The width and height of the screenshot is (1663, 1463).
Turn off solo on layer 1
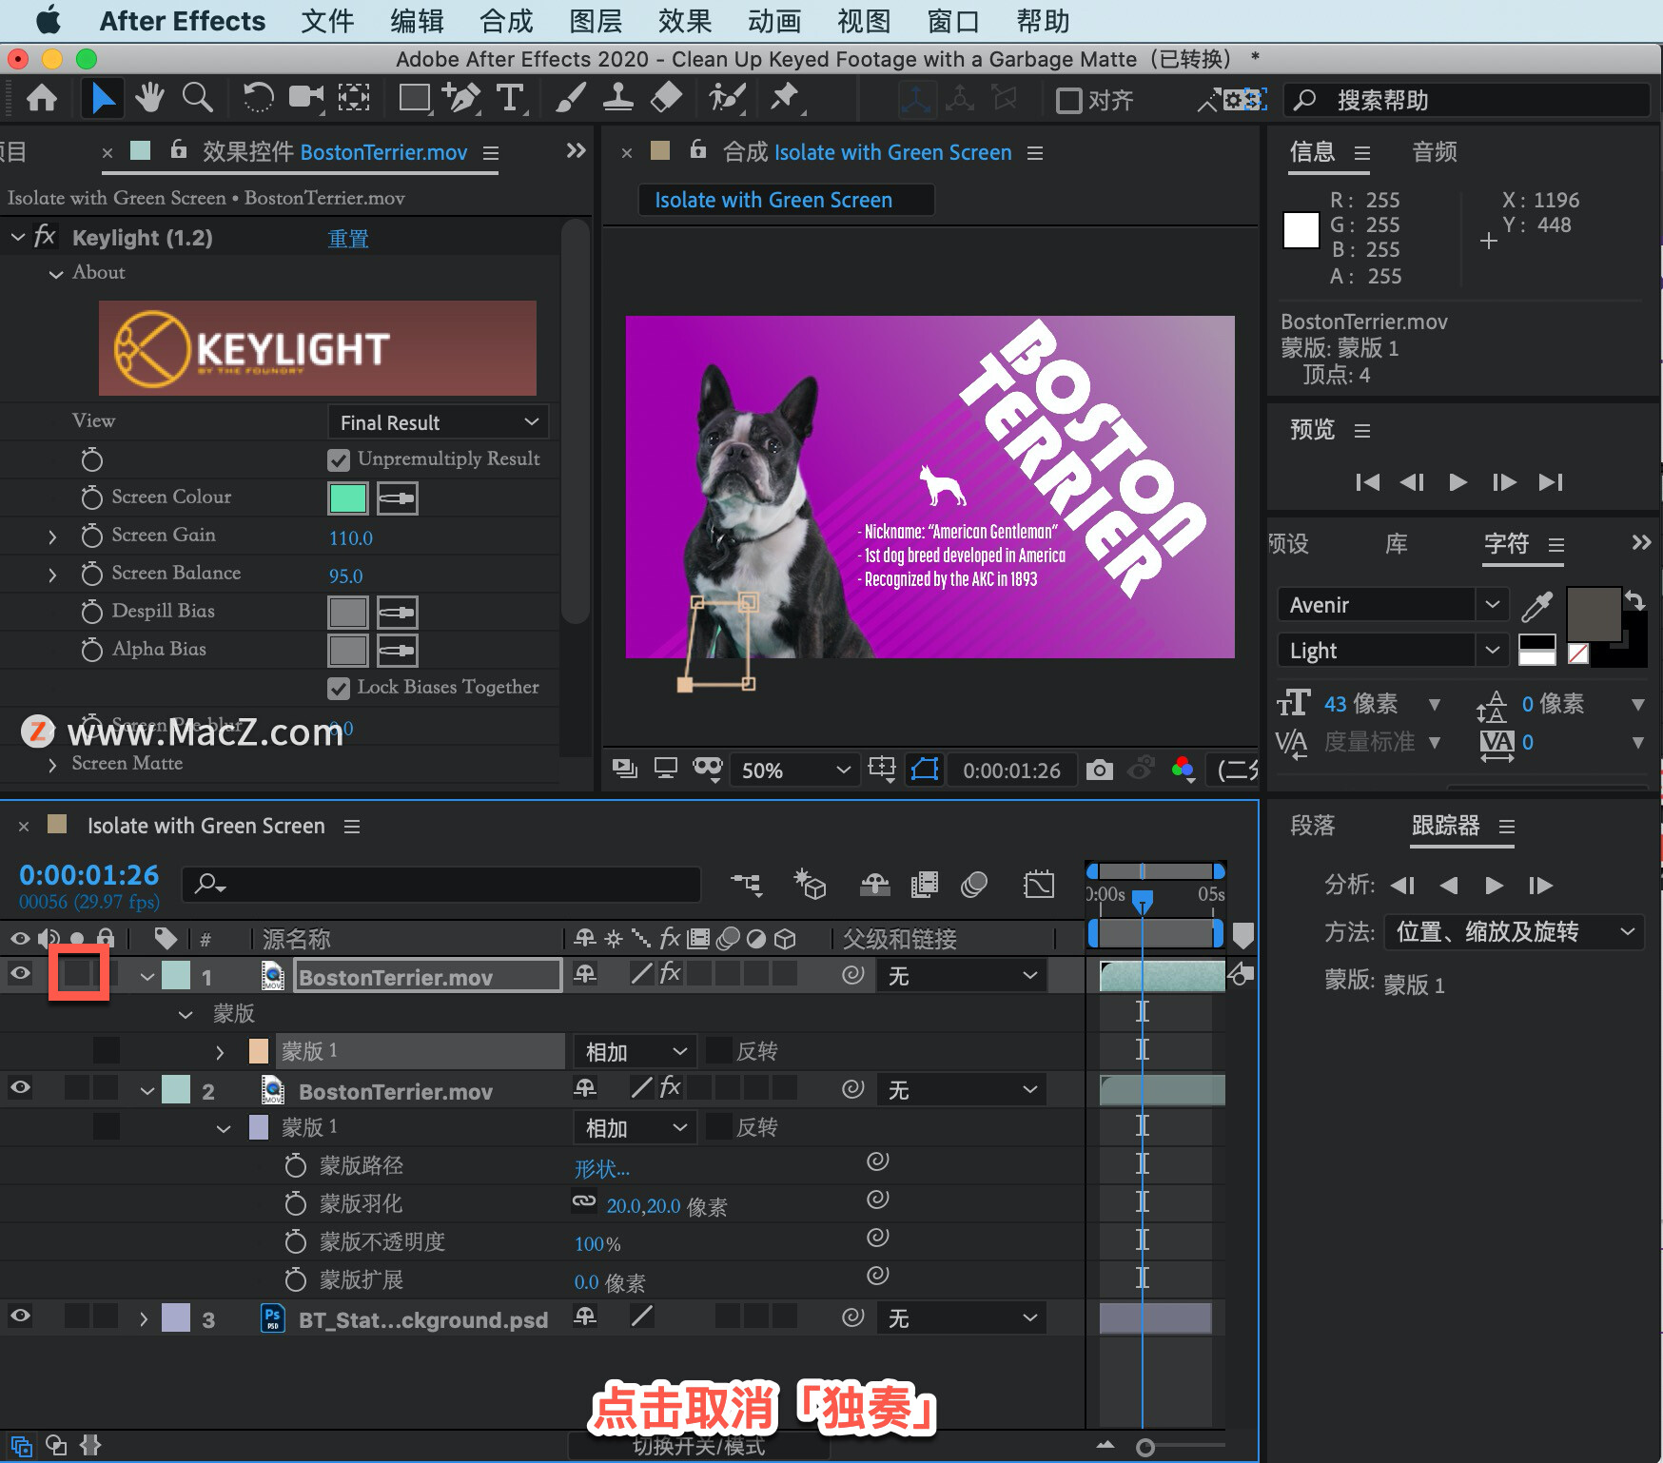pos(78,972)
